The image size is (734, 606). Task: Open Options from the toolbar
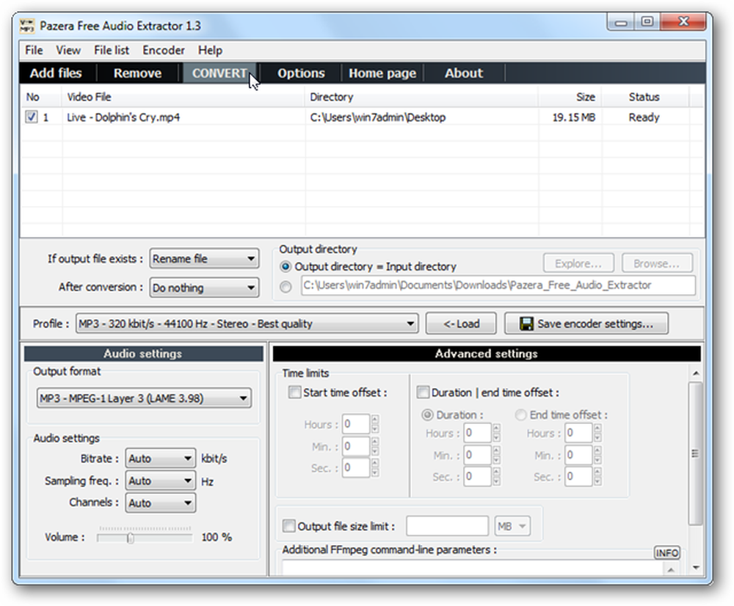(x=301, y=73)
